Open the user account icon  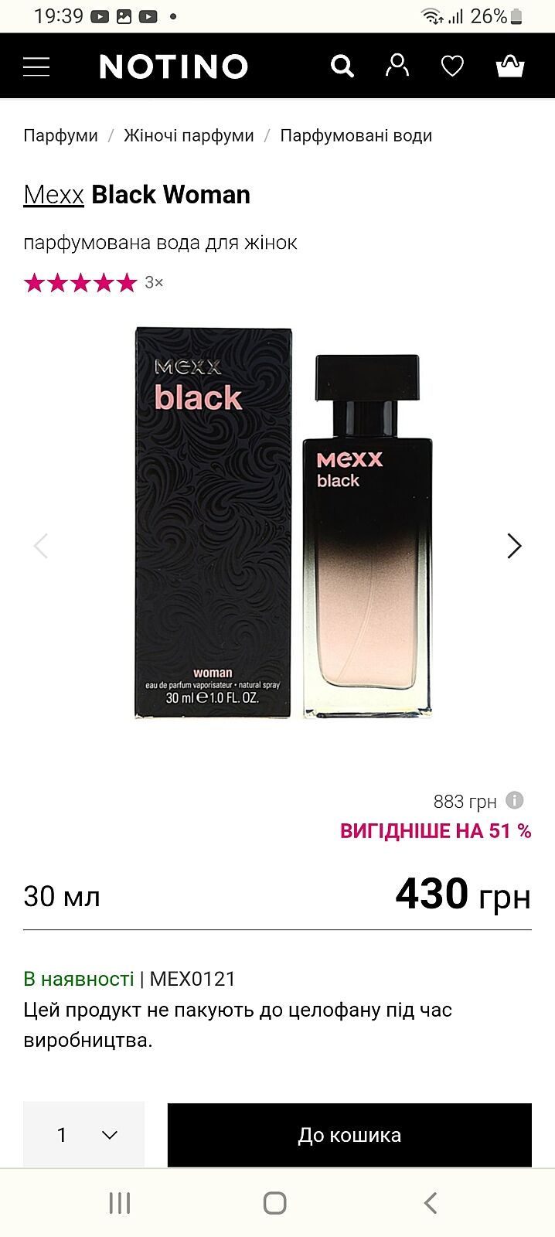[x=397, y=66]
